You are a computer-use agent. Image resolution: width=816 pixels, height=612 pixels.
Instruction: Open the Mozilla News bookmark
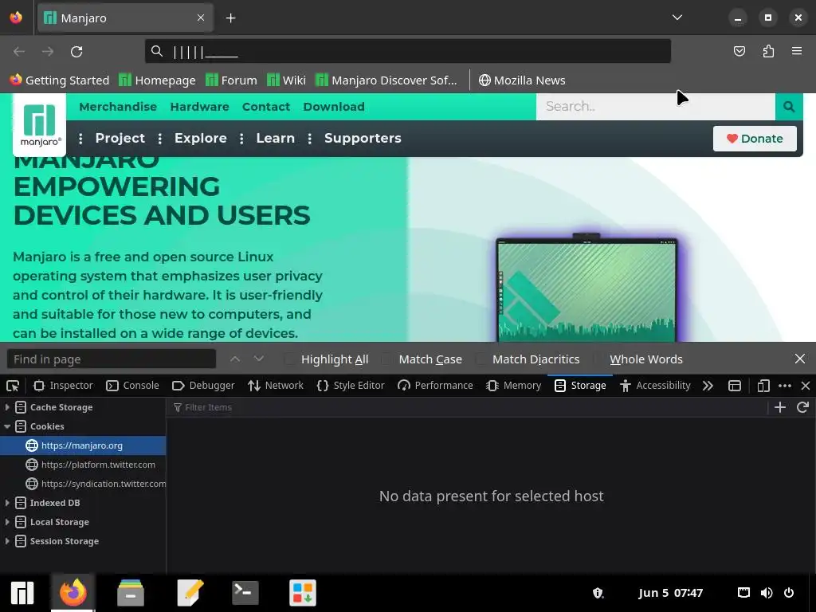pyautogui.click(x=522, y=80)
